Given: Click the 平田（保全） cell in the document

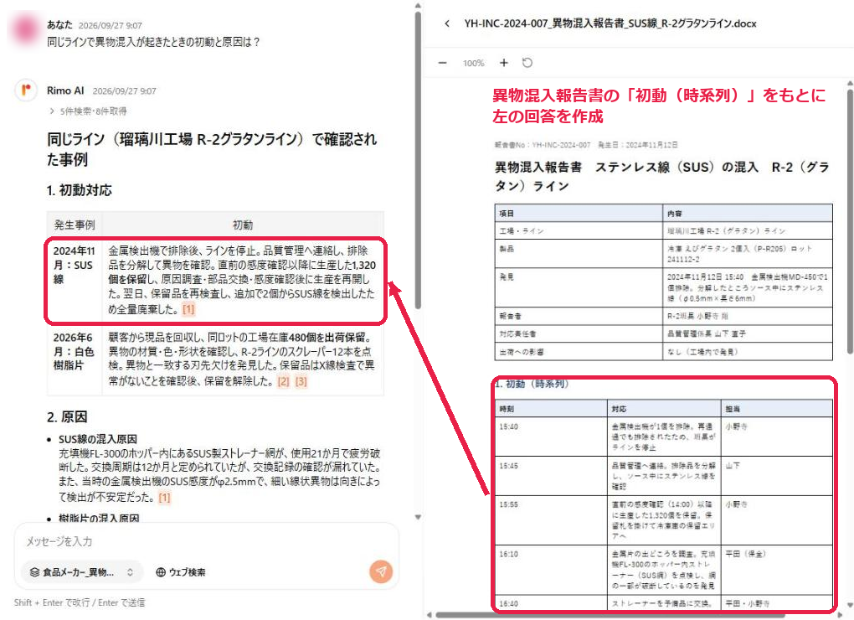Looking at the screenshot, I should [777, 570].
